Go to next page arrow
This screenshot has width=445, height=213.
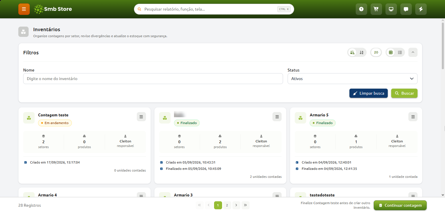(x=236, y=205)
